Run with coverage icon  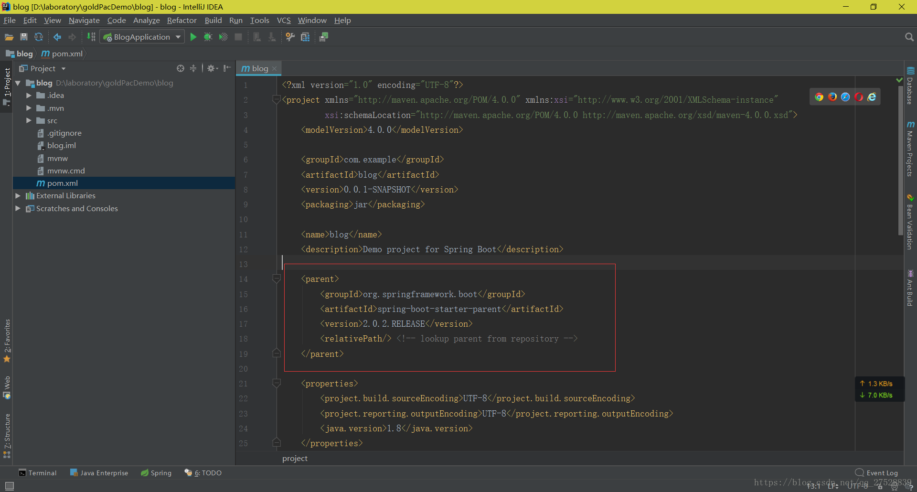(223, 37)
